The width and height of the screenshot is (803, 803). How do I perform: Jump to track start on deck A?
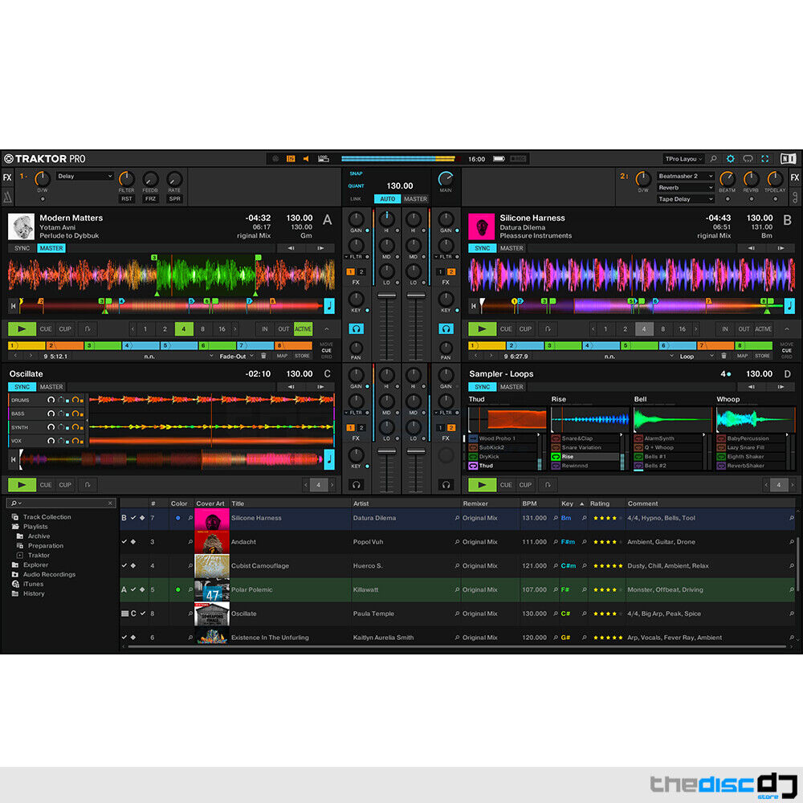click(x=14, y=306)
